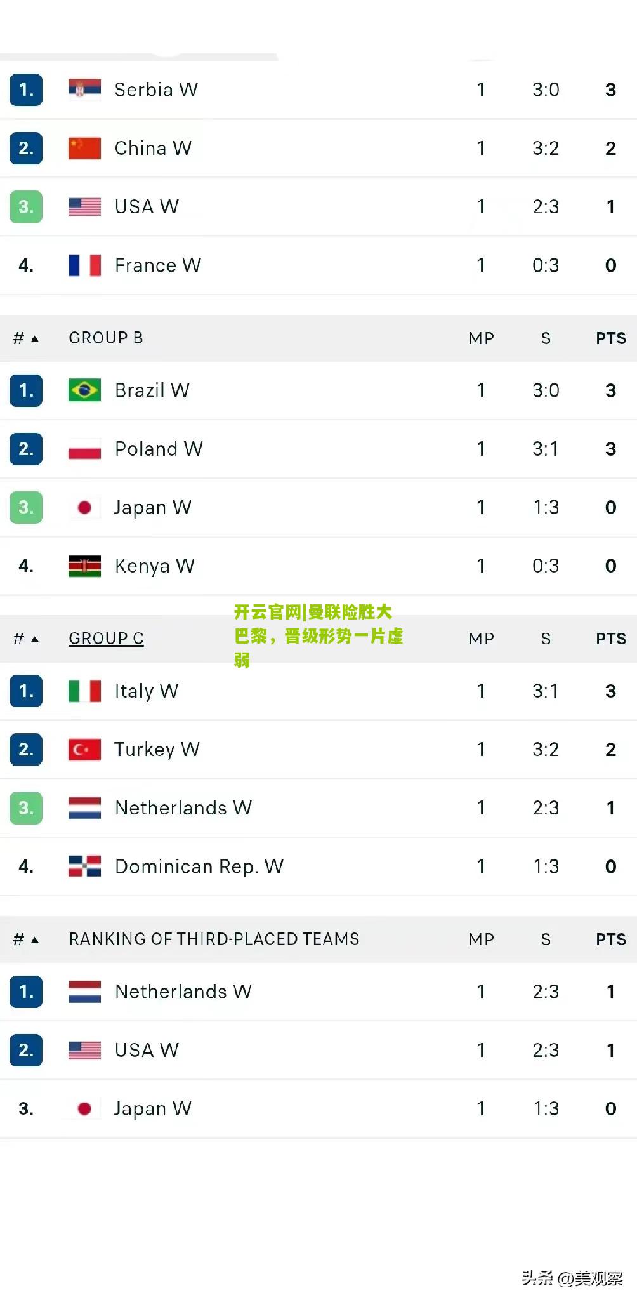This screenshot has height=1300, width=637.
Task: Open the GROUP C link
Action: 106,638
